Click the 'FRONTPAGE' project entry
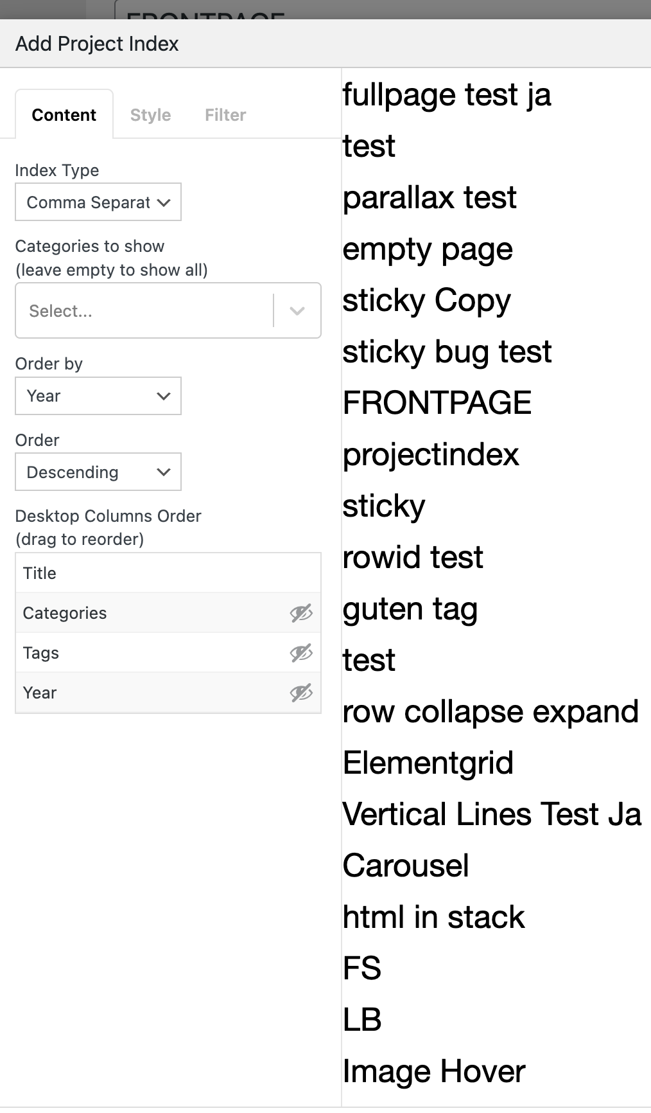 [x=437, y=403]
